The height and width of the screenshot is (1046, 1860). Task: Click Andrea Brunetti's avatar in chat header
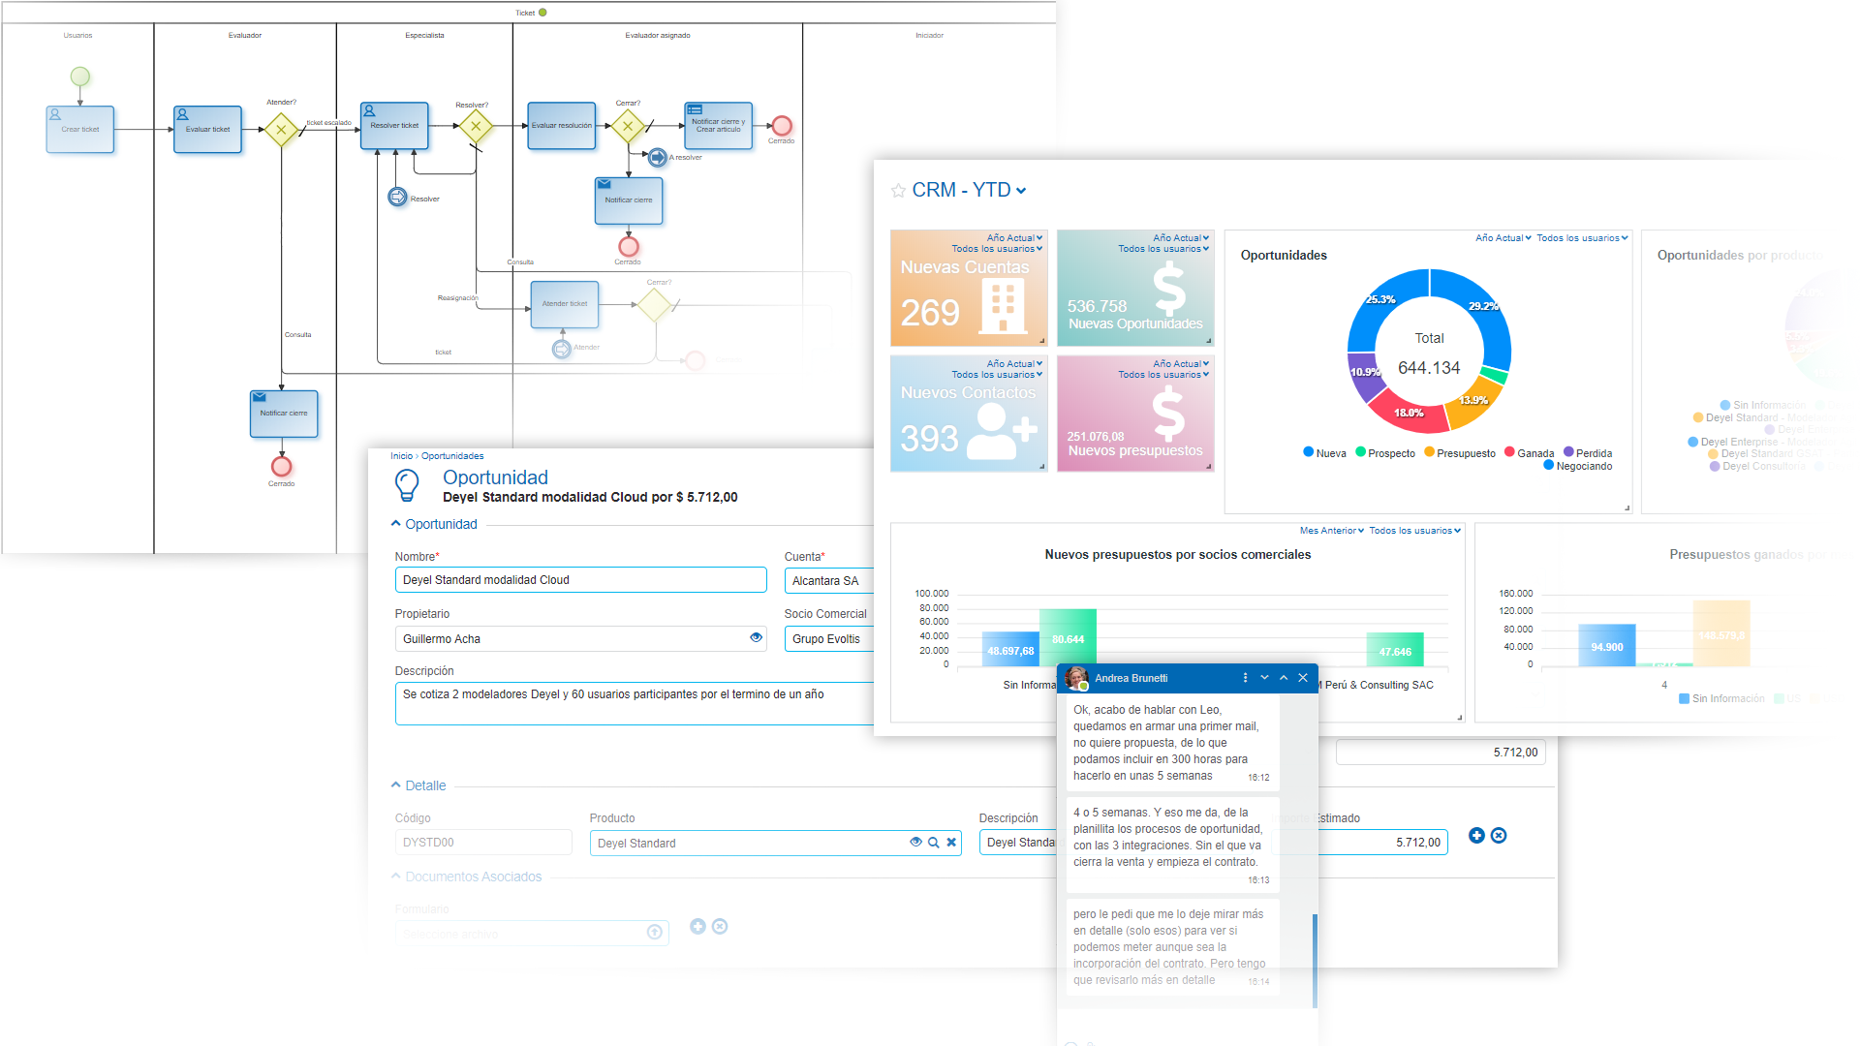pyautogui.click(x=1076, y=678)
